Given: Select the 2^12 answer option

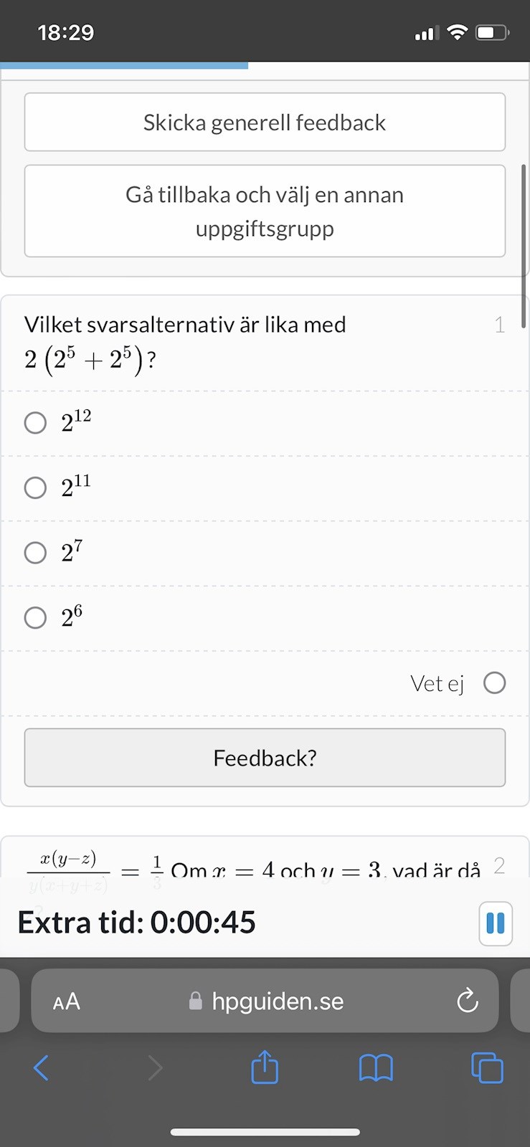Looking at the screenshot, I should pos(35,423).
